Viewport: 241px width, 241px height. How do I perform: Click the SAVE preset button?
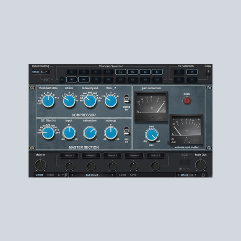click(x=133, y=175)
